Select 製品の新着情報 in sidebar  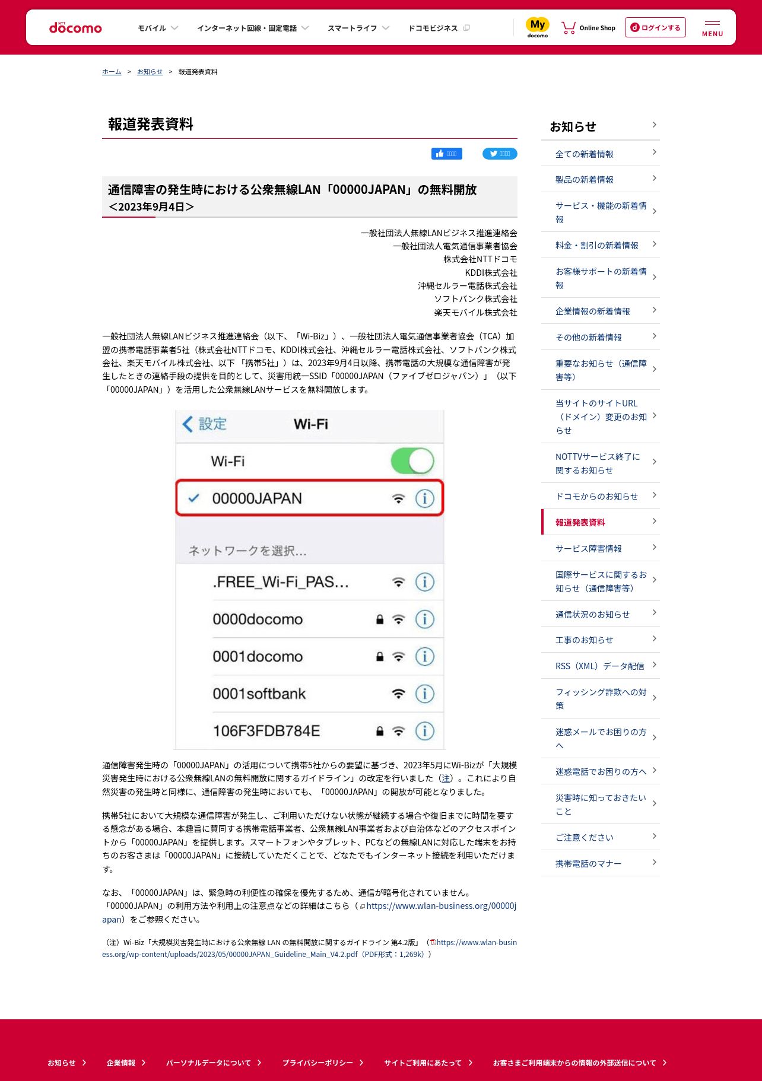[x=601, y=179]
